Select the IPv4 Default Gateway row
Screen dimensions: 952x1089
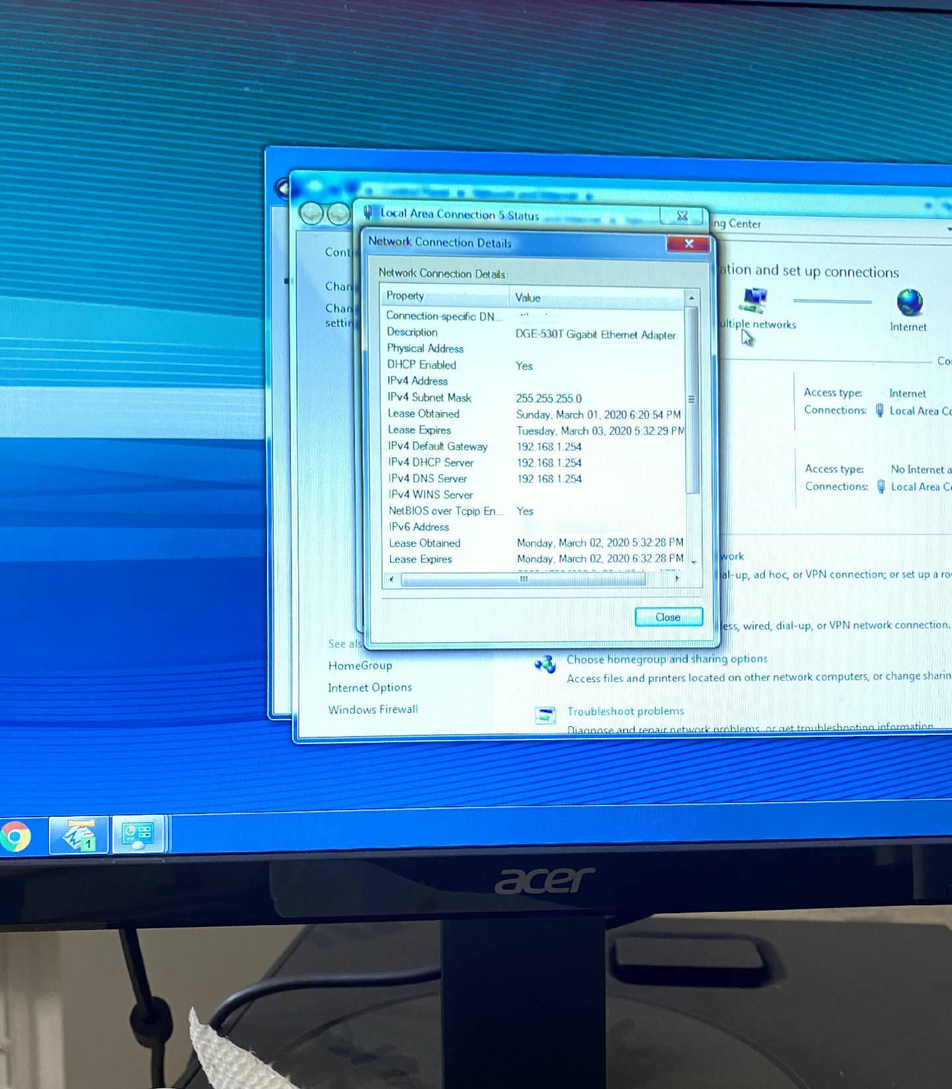(x=438, y=447)
